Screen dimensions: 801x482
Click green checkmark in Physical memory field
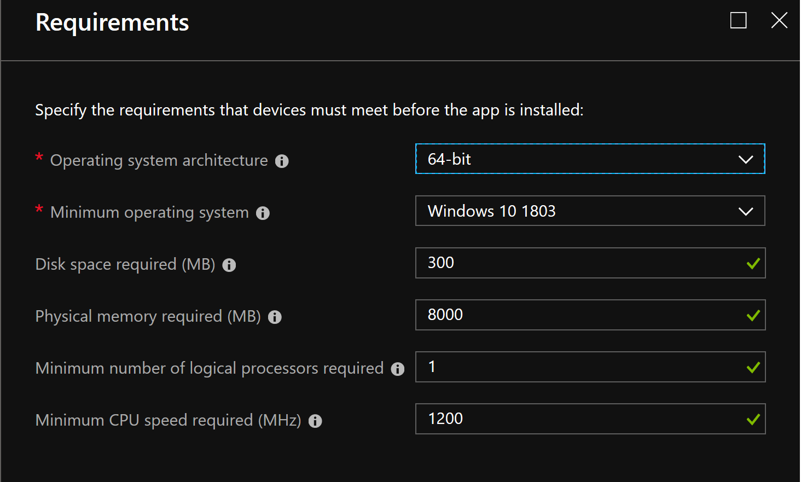click(x=753, y=316)
